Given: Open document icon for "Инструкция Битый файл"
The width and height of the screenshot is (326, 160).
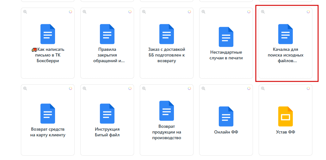Looking at the screenshot, I should [x=107, y=114].
